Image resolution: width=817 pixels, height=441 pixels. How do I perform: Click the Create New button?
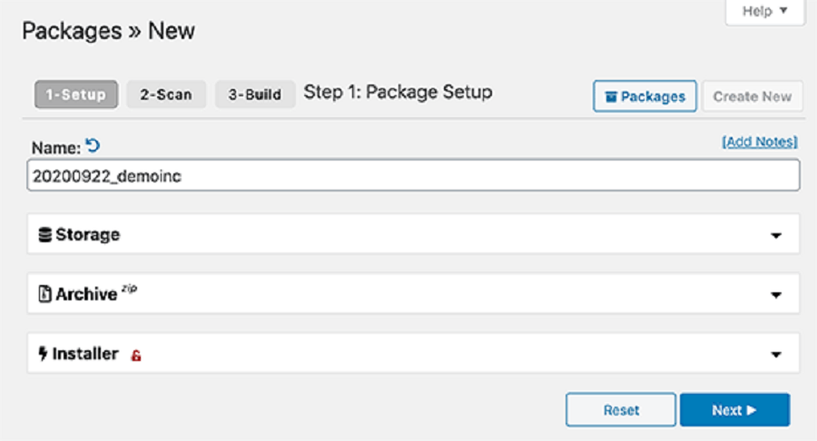coord(753,96)
